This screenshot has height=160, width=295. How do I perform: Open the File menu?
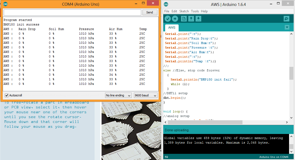pyautogui.click(x=166, y=11)
